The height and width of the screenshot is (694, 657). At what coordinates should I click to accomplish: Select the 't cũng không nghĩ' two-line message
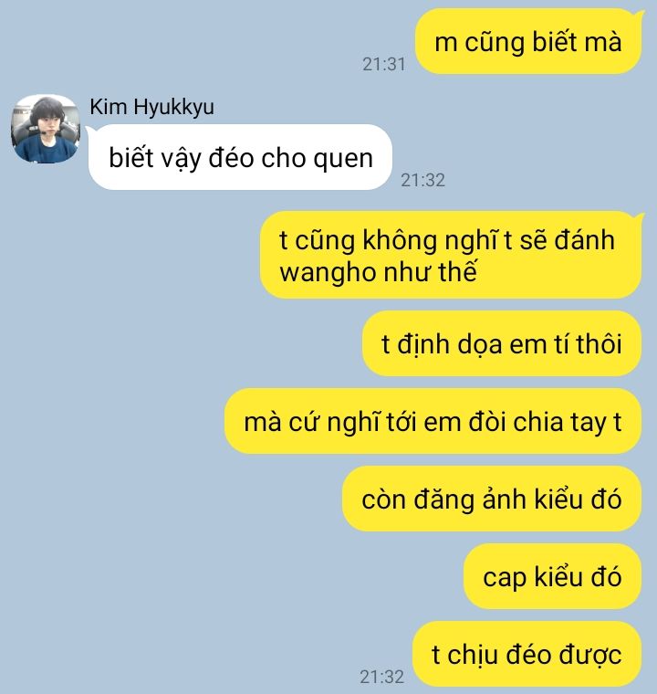pos(451,256)
